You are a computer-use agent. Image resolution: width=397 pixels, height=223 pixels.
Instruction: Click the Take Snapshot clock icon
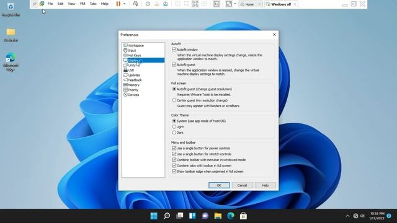[148, 4]
